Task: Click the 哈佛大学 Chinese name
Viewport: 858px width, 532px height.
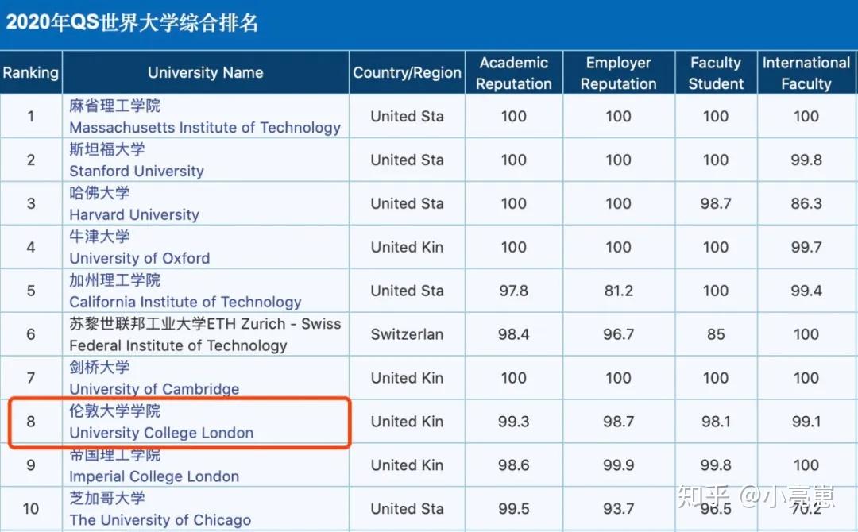Action: click(x=99, y=192)
